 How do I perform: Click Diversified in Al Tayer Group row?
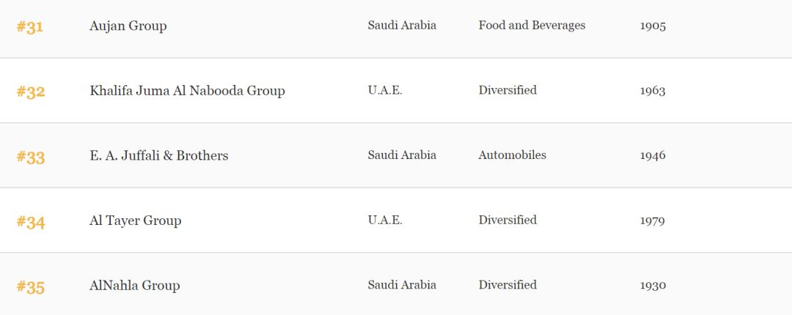[507, 220]
